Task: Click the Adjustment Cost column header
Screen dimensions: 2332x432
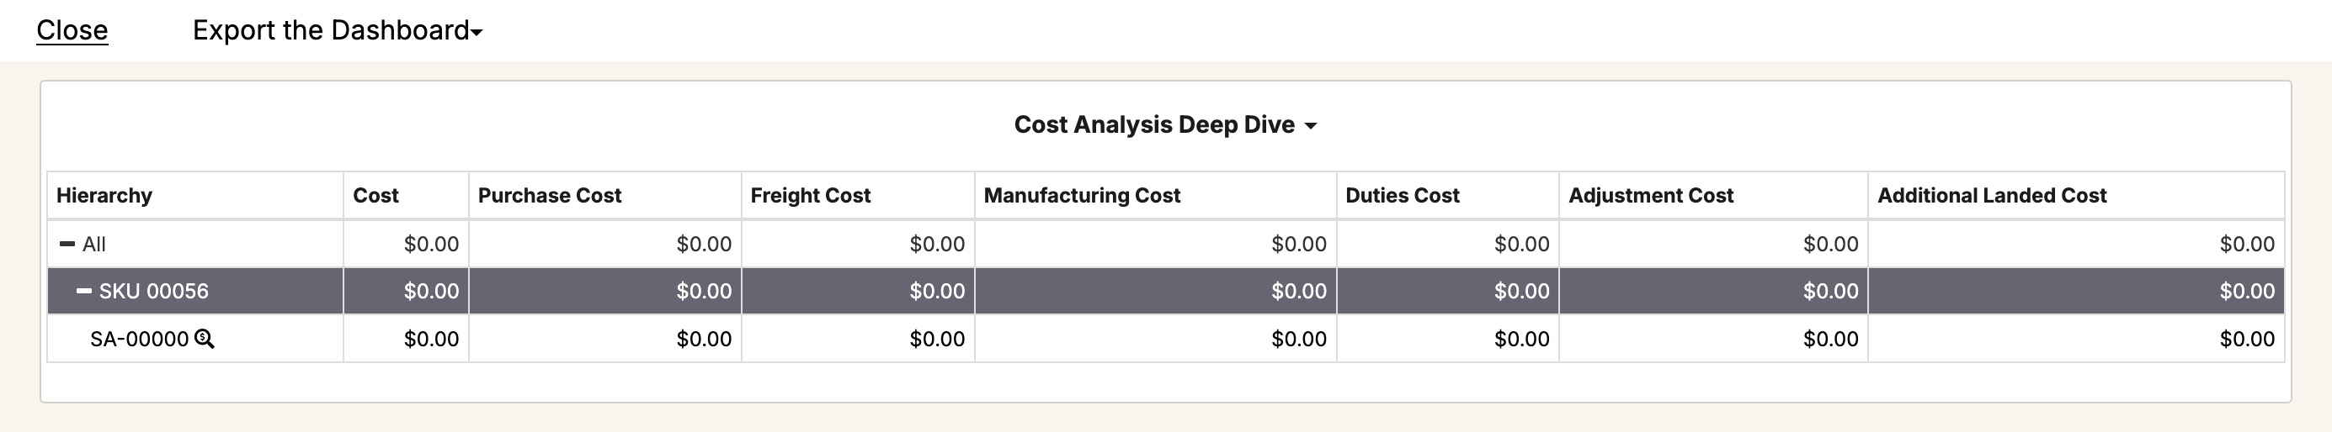Action: pyautogui.click(x=1649, y=195)
